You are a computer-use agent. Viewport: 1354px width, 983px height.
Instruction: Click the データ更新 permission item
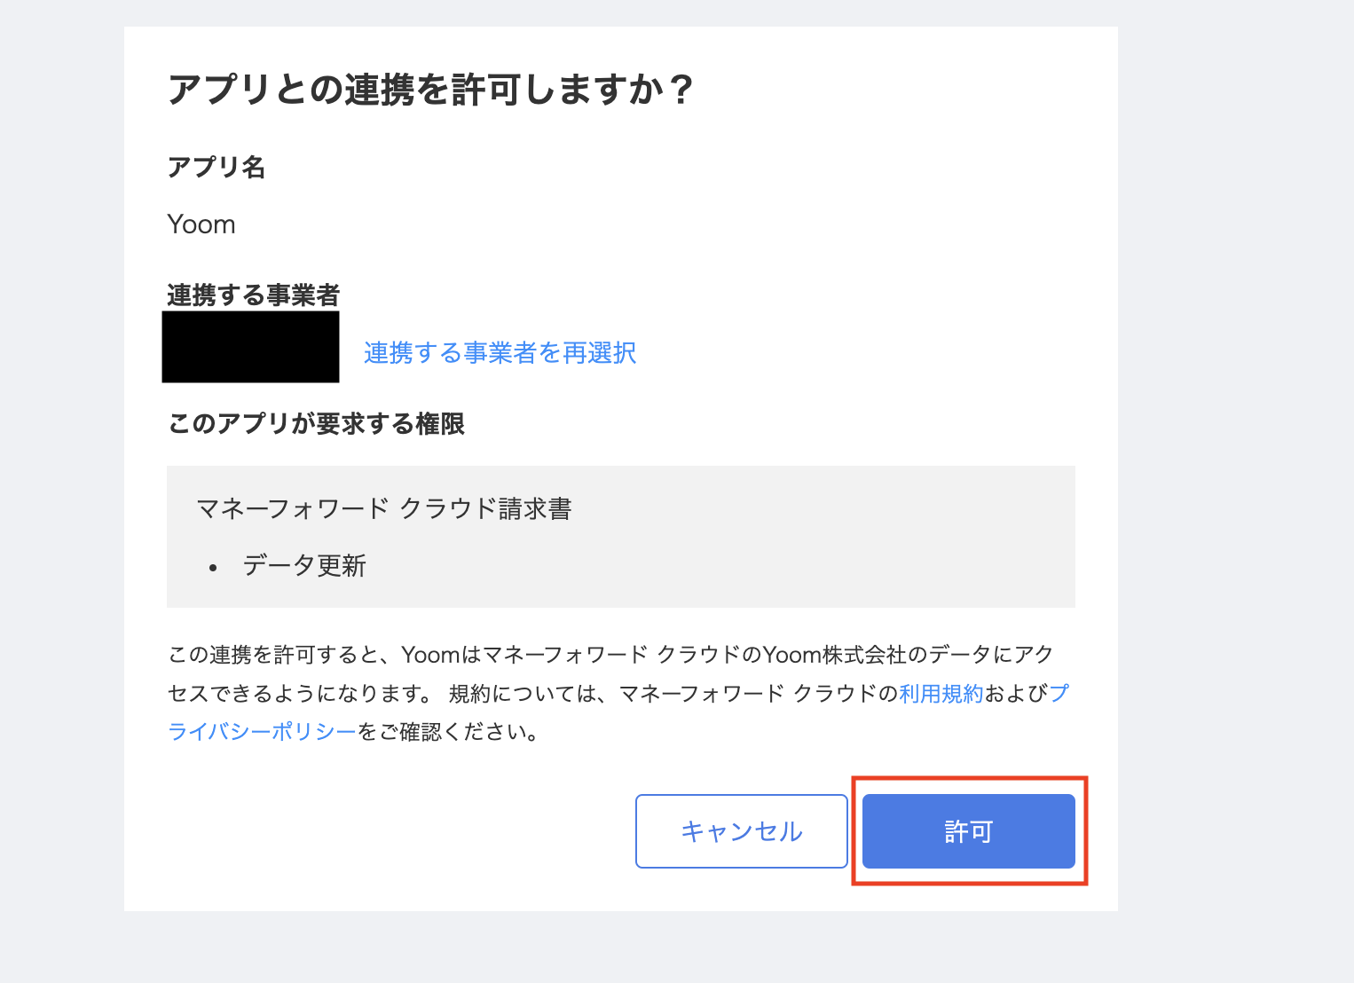(x=304, y=566)
